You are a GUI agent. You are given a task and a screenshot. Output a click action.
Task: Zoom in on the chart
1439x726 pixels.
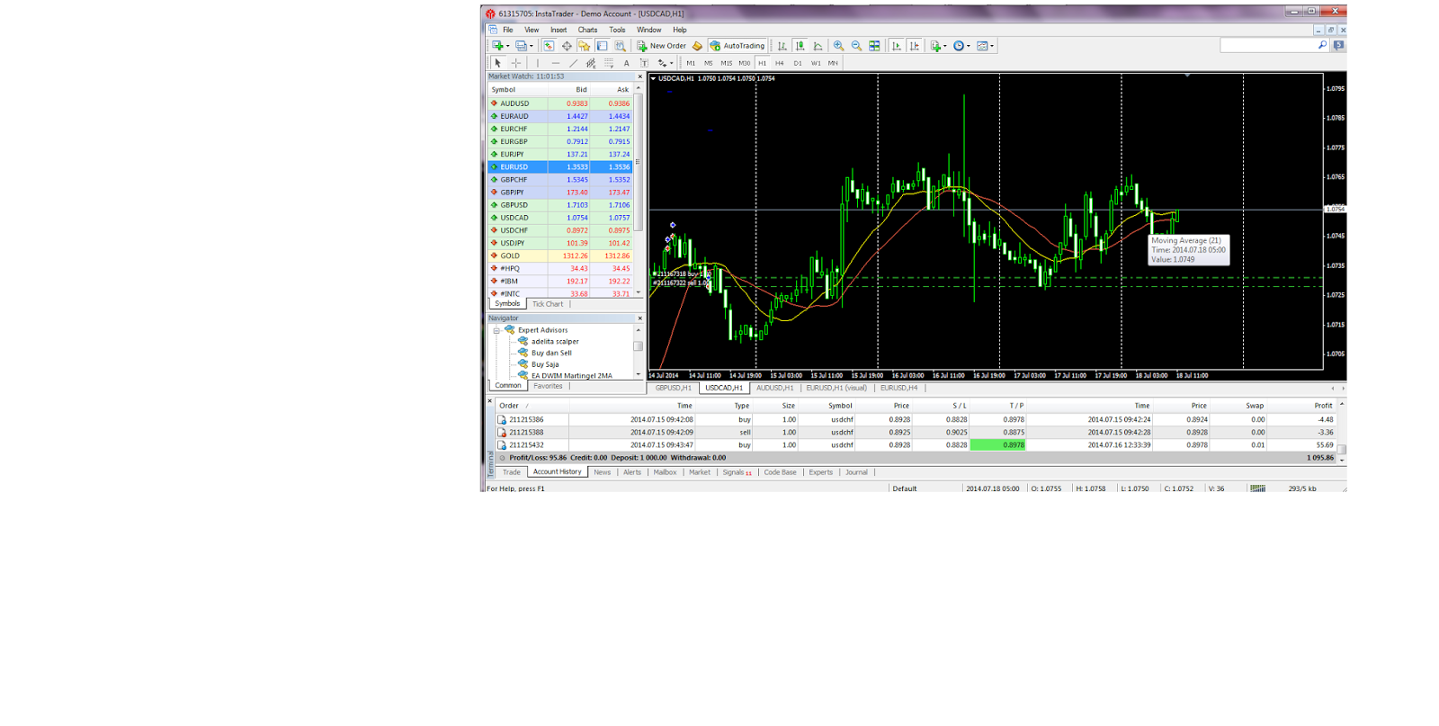click(838, 46)
